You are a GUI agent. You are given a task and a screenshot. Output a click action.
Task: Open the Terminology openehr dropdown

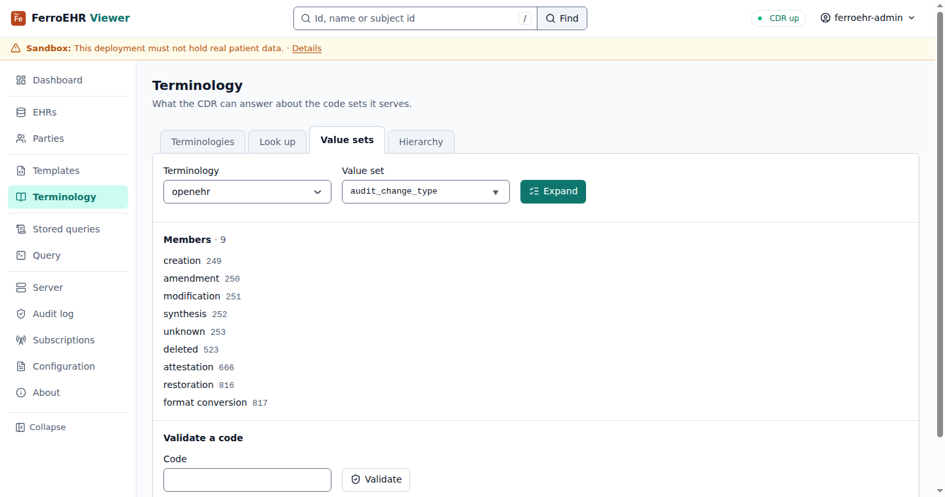point(247,192)
